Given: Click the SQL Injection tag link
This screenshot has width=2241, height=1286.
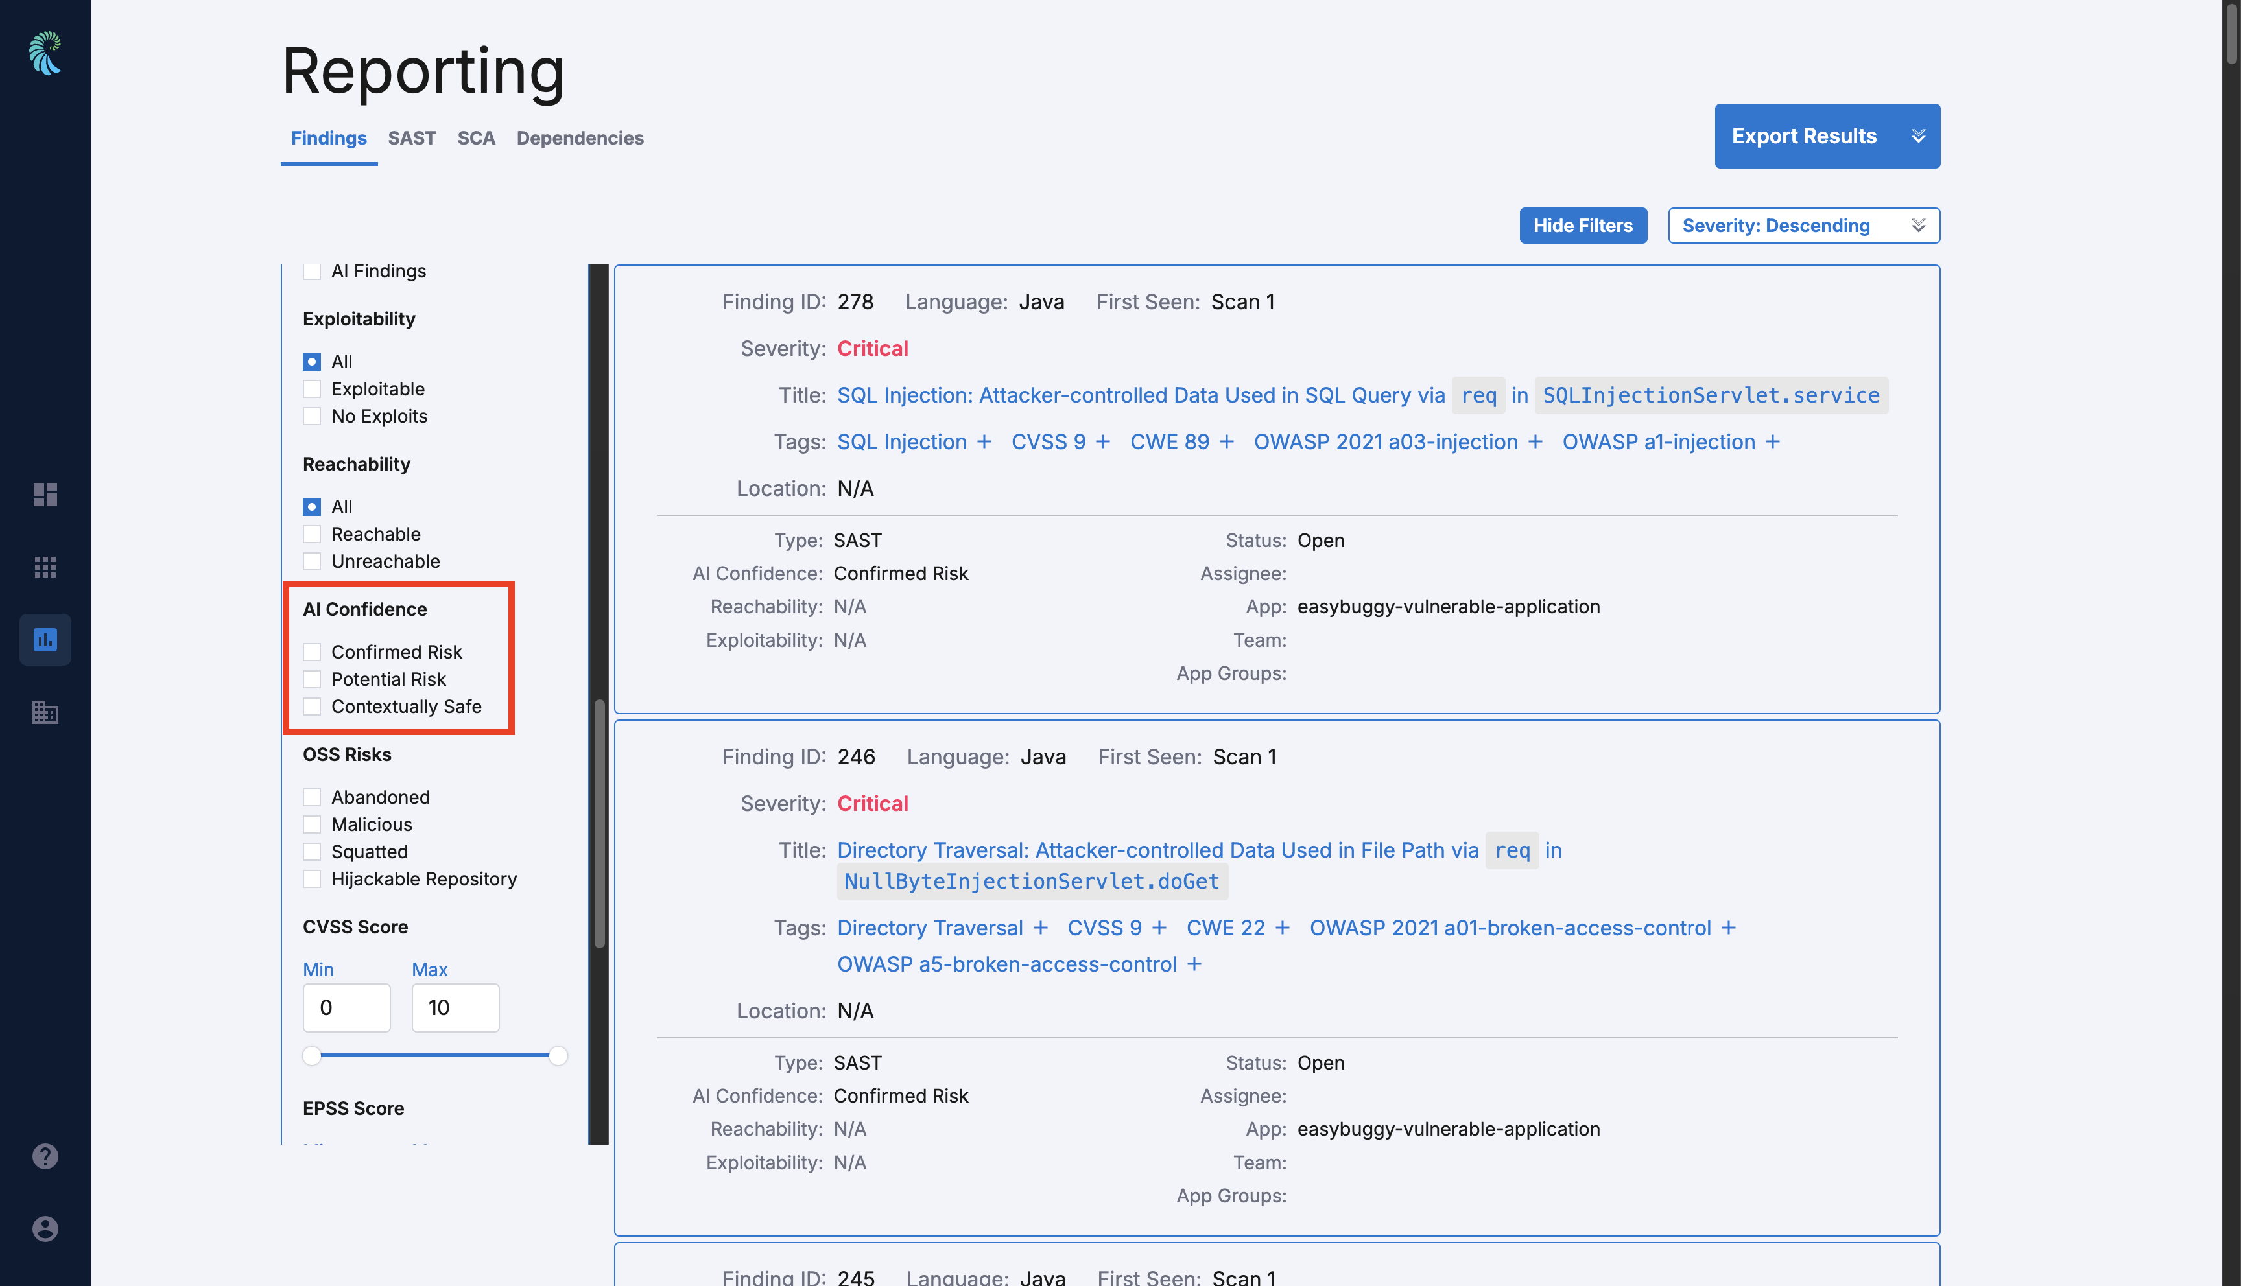Looking at the screenshot, I should 902,441.
